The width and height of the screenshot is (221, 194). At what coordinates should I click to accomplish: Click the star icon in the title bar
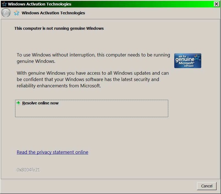coord(4,4)
